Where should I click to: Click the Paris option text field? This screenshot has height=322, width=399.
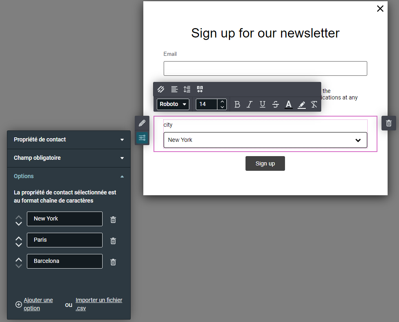pyautogui.click(x=65, y=240)
